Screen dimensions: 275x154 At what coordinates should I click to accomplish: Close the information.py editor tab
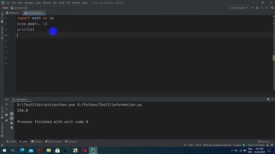coord(43,13)
